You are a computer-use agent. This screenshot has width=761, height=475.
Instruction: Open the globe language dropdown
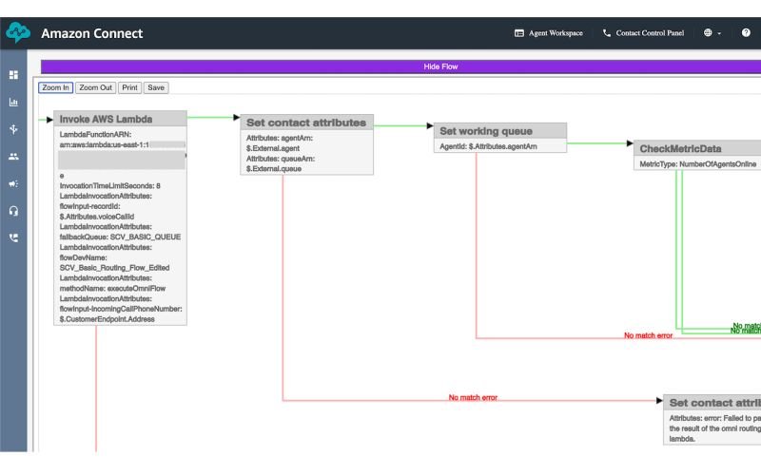click(x=712, y=33)
